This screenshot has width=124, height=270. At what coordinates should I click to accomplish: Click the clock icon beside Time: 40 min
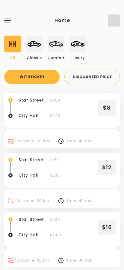61,141
